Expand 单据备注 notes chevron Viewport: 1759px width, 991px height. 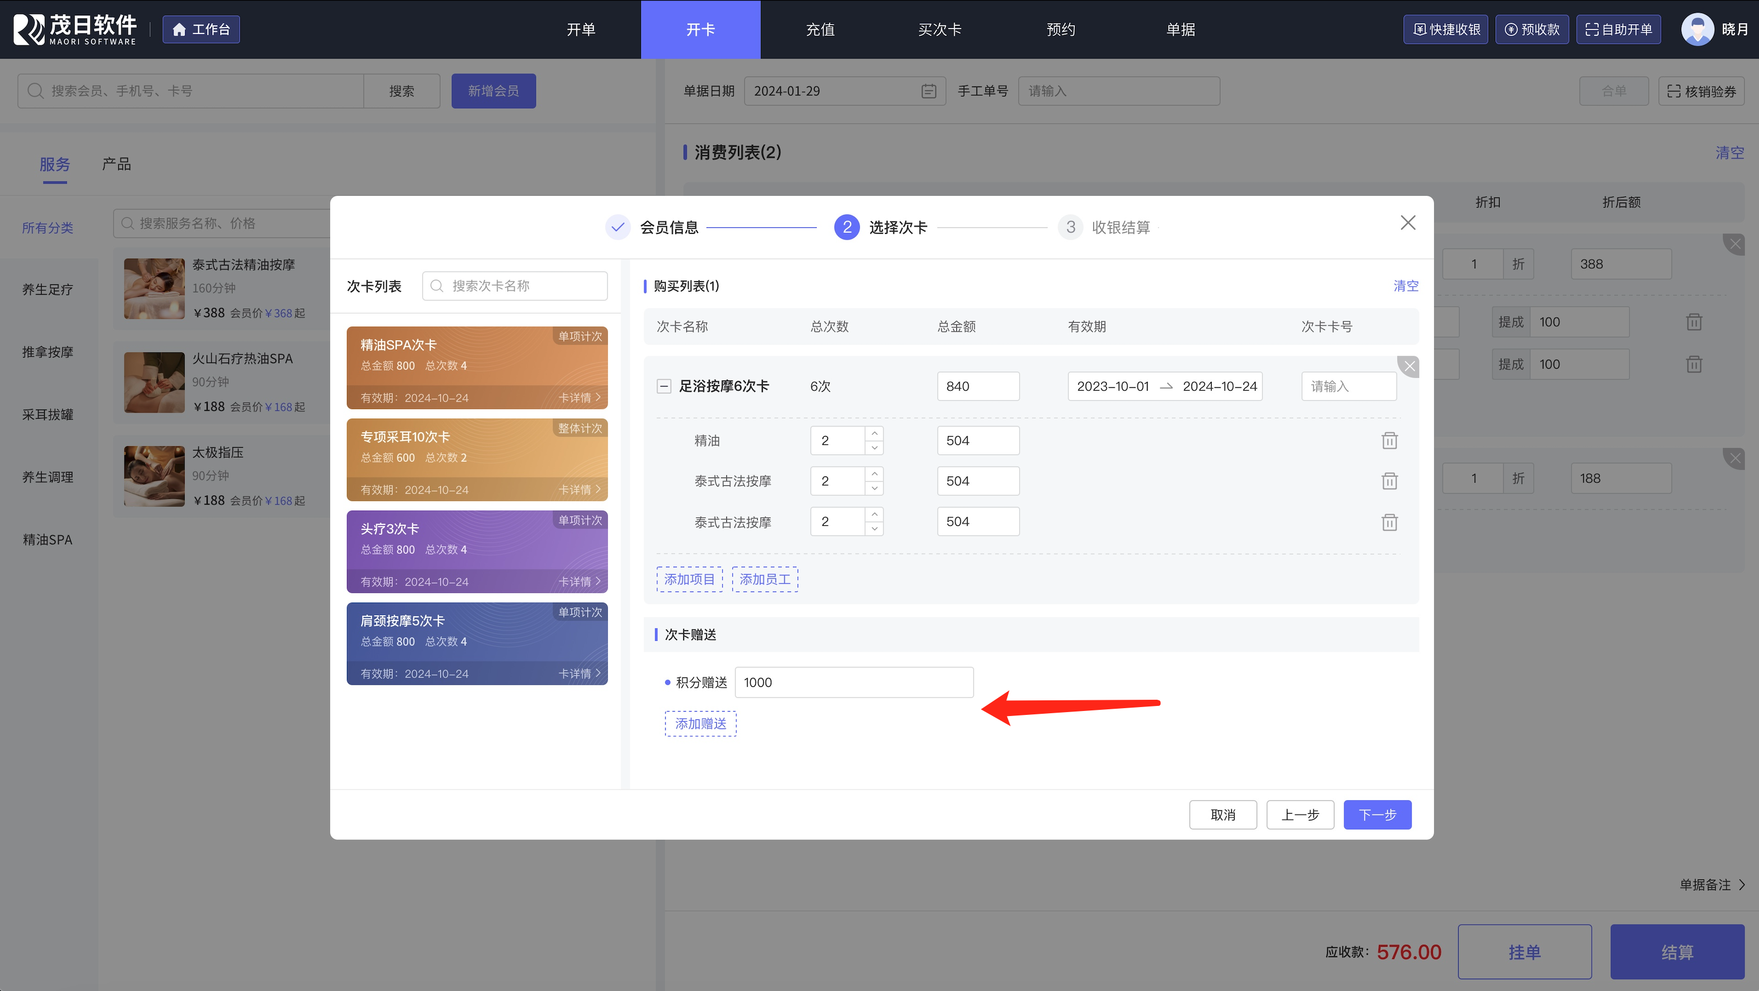click(x=1743, y=885)
